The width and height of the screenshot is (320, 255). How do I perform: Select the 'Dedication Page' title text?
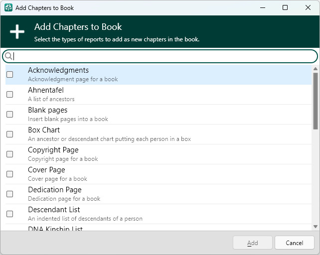click(x=55, y=190)
